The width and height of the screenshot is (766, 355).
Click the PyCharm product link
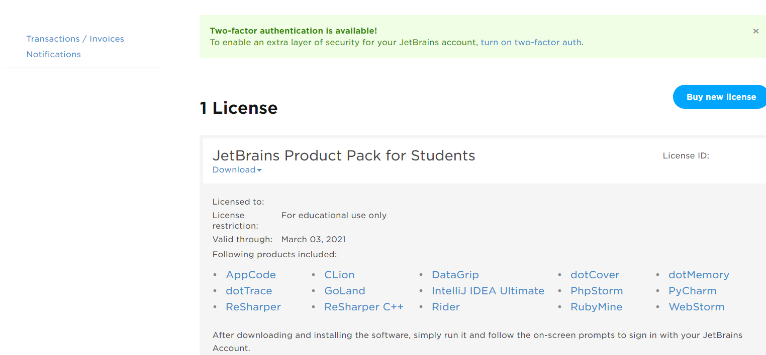click(692, 291)
